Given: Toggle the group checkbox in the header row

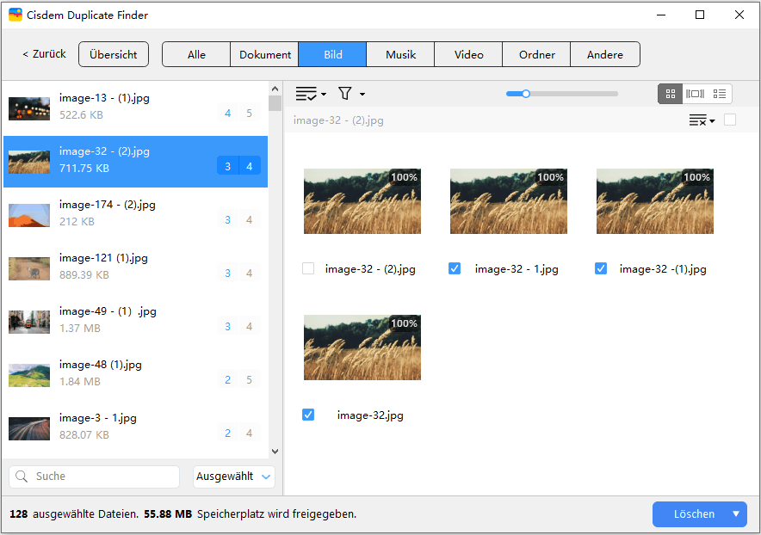Looking at the screenshot, I should tap(730, 120).
